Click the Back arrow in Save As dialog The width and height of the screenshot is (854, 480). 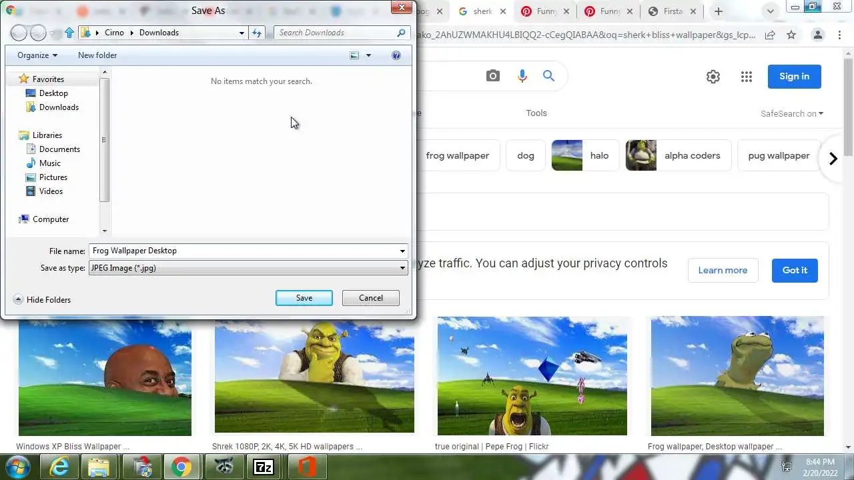point(19,33)
